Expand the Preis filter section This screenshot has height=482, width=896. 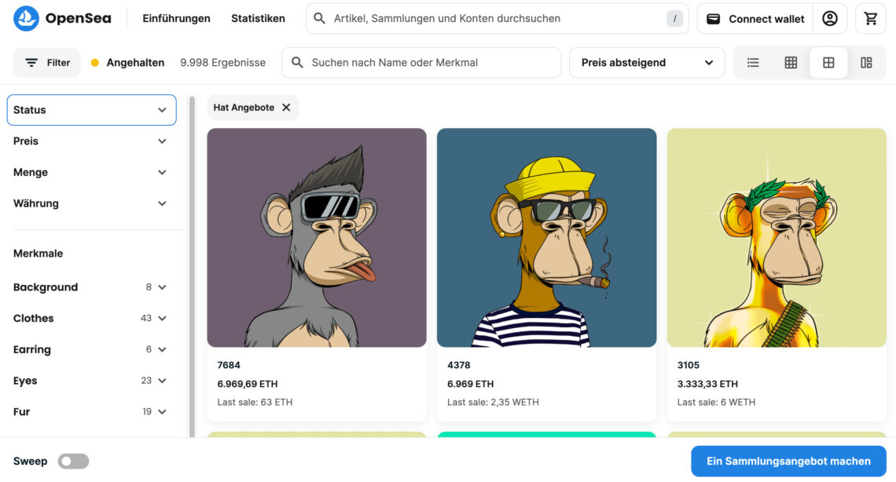pyautogui.click(x=90, y=141)
